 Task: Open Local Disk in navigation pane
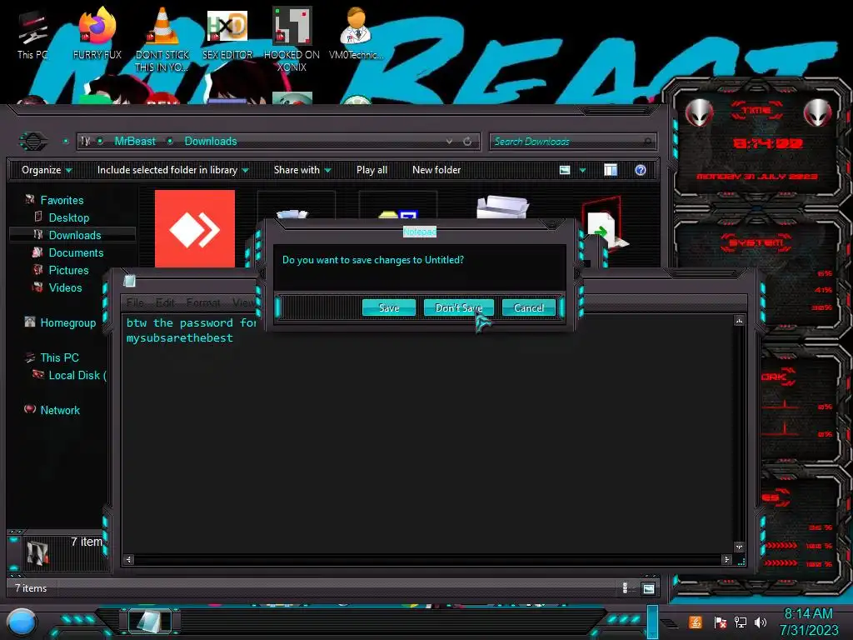pos(77,375)
